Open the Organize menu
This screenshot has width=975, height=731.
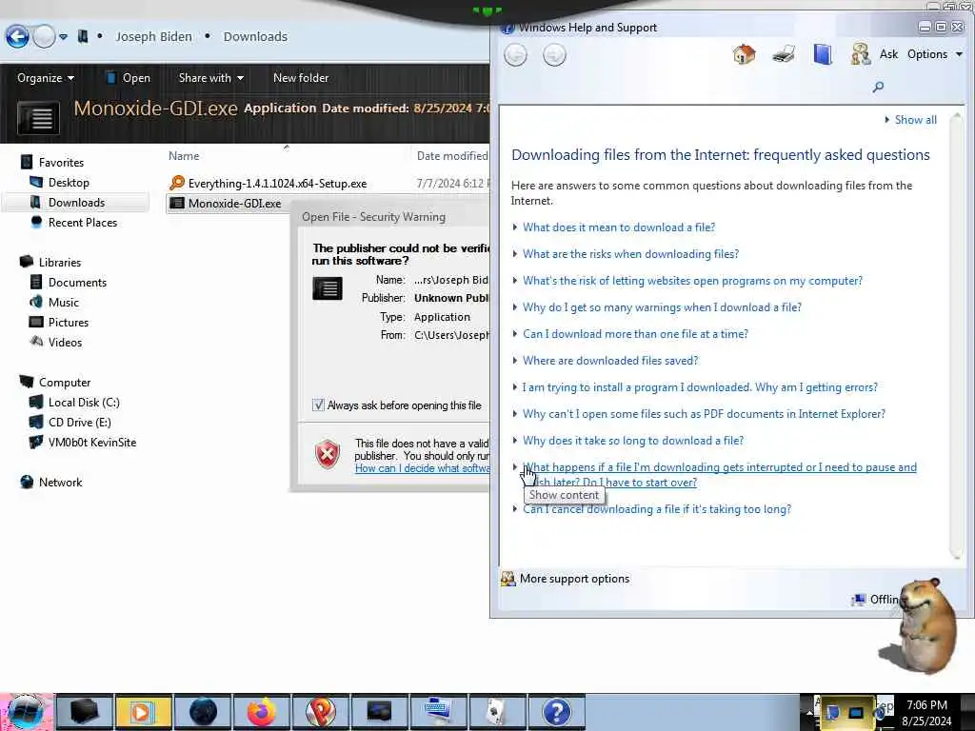coord(46,78)
